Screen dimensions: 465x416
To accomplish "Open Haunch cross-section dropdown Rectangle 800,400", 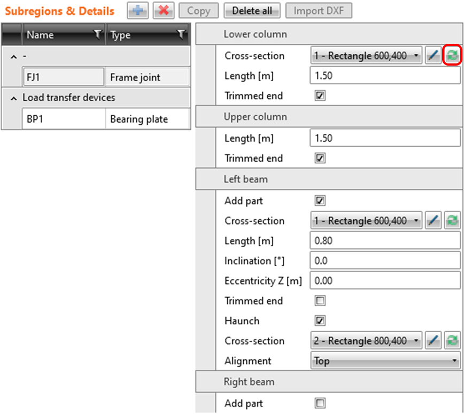I will point(366,341).
